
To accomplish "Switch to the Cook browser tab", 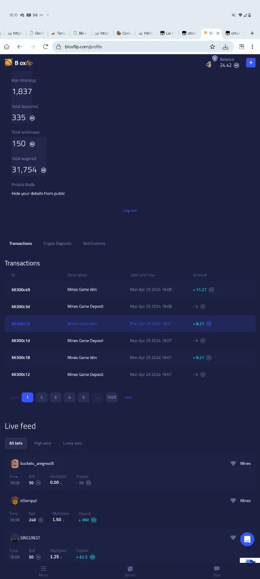I will click(x=123, y=33).
